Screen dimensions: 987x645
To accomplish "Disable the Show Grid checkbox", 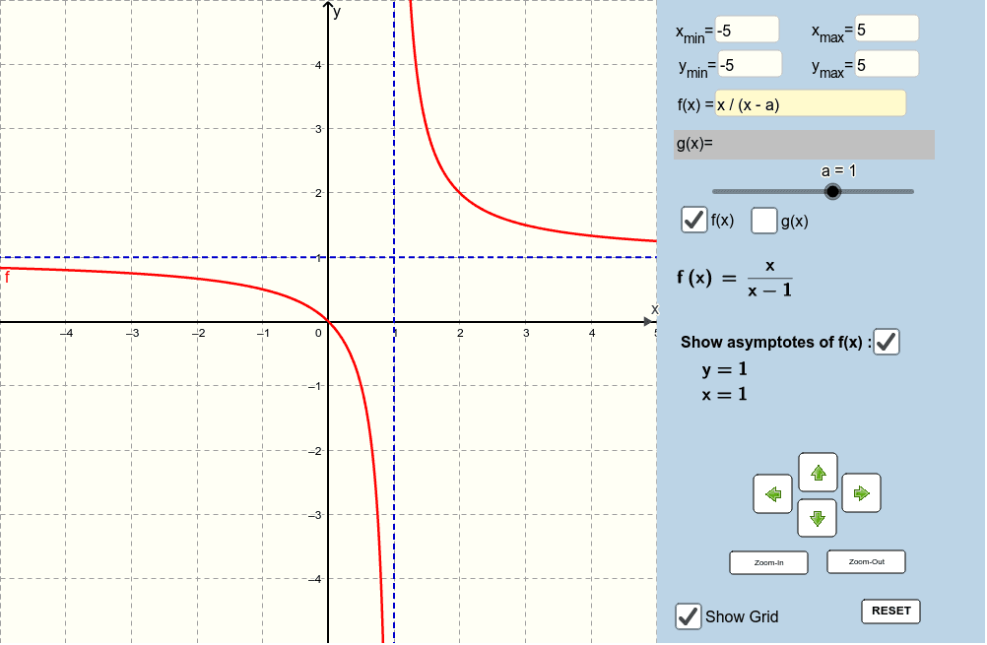I will click(688, 616).
